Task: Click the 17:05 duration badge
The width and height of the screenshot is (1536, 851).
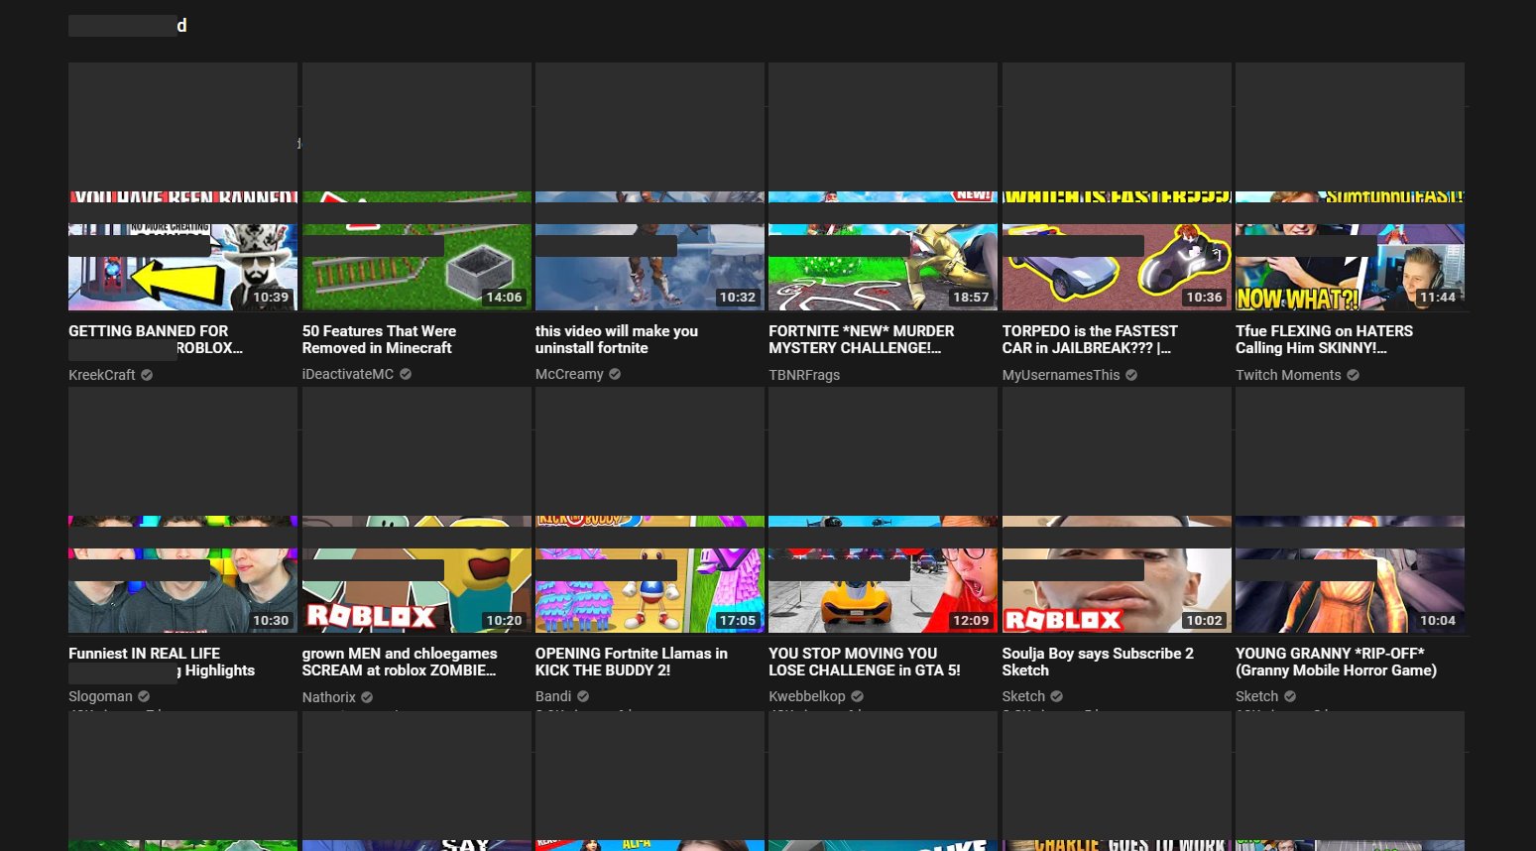Action: 738,620
